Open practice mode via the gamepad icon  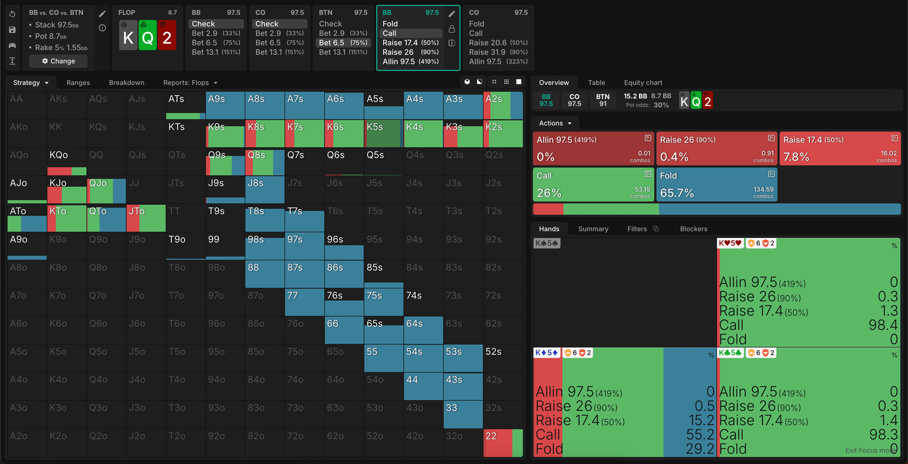coord(12,45)
